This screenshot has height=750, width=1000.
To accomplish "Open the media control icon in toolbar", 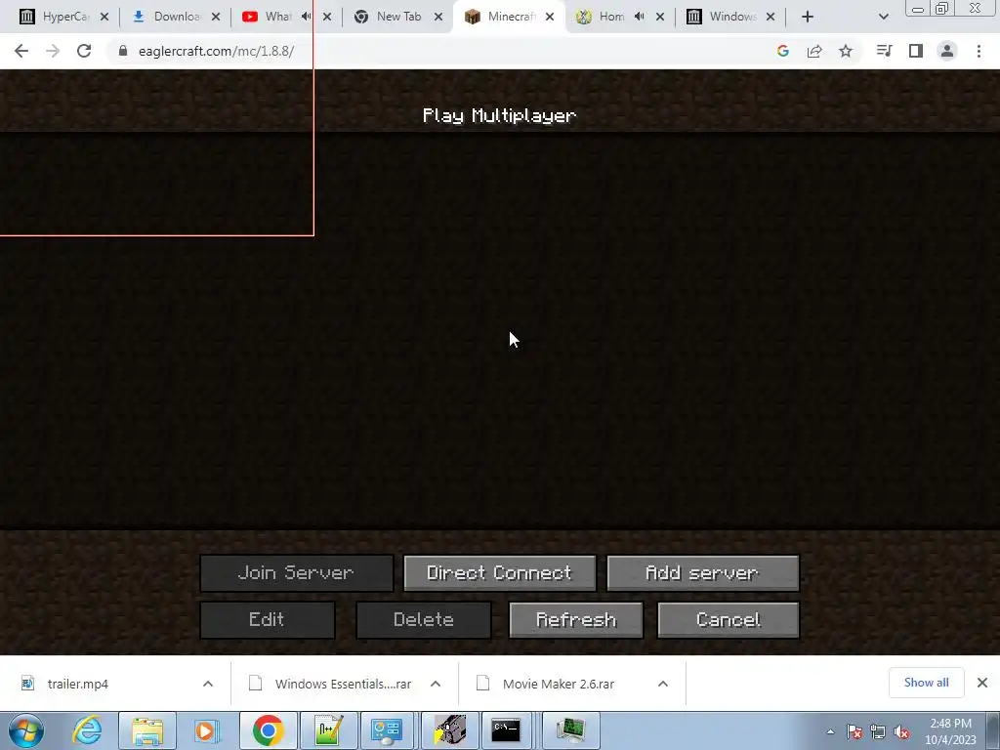I will [884, 51].
